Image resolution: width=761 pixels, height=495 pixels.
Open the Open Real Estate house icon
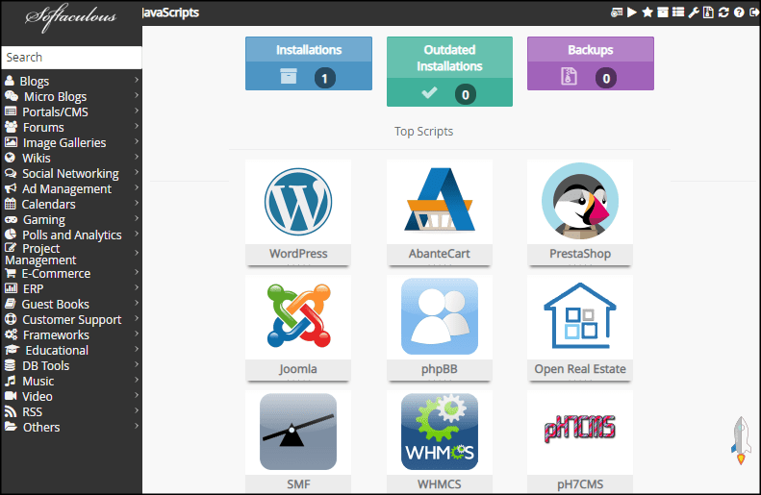[580, 316]
